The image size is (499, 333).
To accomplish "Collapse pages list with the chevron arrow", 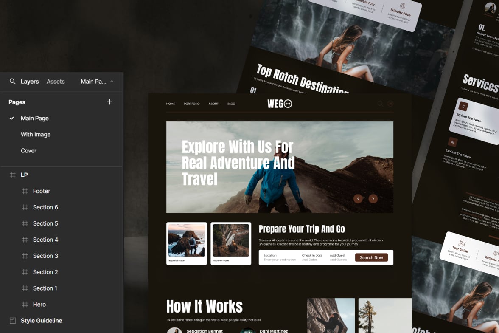I will click(112, 81).
